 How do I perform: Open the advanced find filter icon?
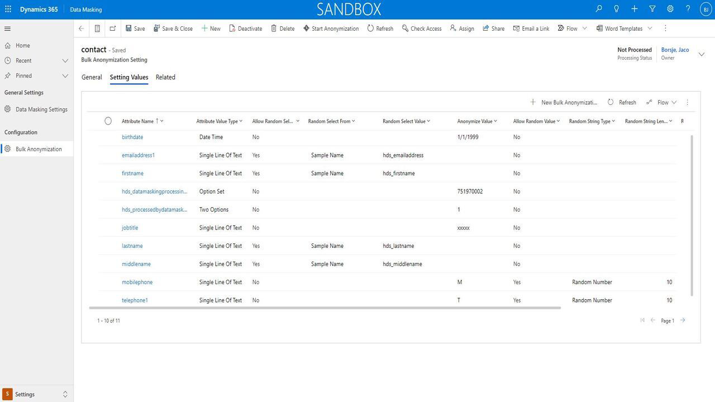pyautogui.click(x=652, y=9)
